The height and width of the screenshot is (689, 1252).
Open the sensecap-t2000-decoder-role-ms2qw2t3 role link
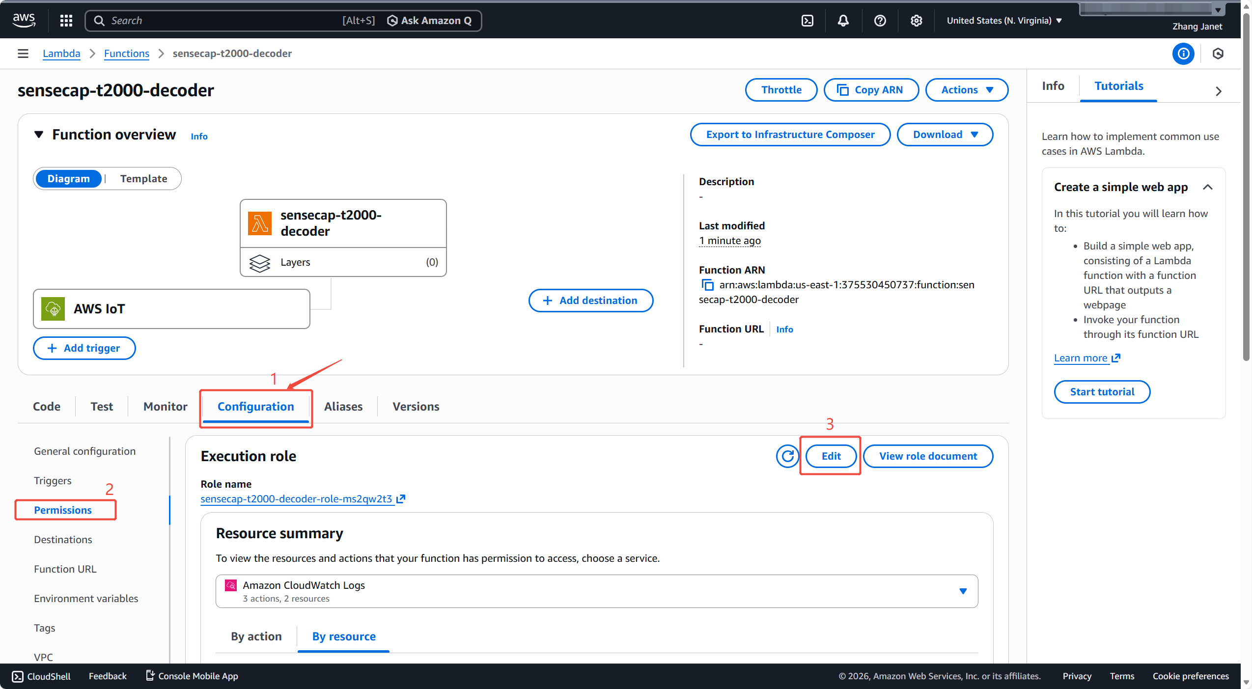(x=296, y=499)
